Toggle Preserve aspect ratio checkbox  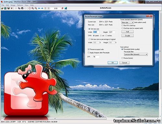tap(89, 49)
